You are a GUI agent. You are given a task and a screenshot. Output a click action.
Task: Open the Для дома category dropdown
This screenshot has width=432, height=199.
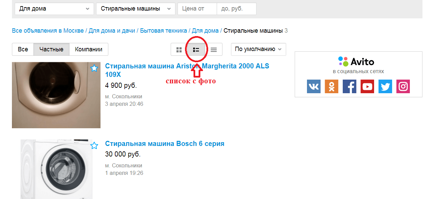pyautogui.click(x=55, y=9)
